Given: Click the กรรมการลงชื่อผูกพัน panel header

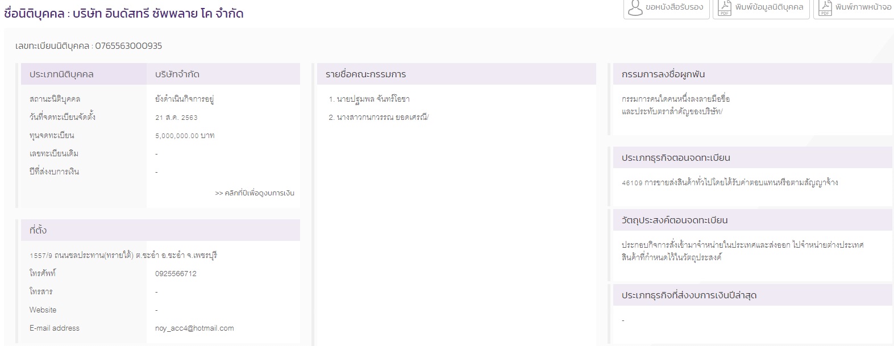Looking at the screenshot, I should (663, 74).
